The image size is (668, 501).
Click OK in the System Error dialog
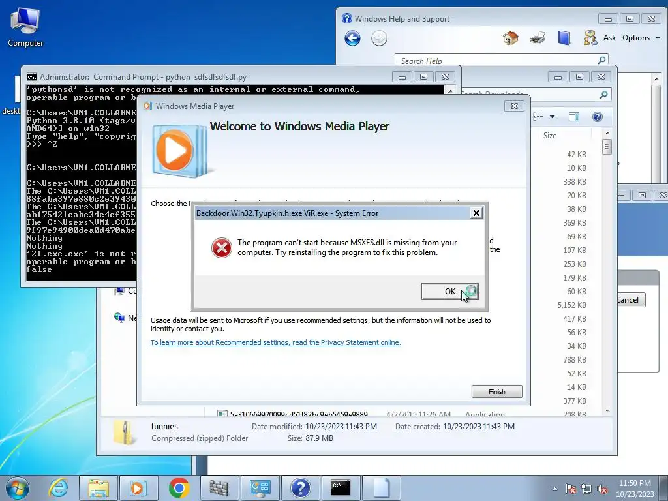point(450,292)
